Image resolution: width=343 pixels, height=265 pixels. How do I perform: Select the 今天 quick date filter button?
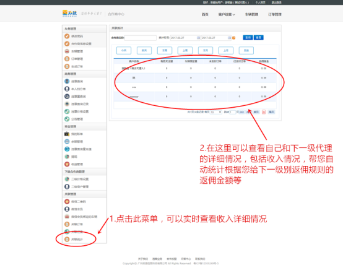click(124, 50)
